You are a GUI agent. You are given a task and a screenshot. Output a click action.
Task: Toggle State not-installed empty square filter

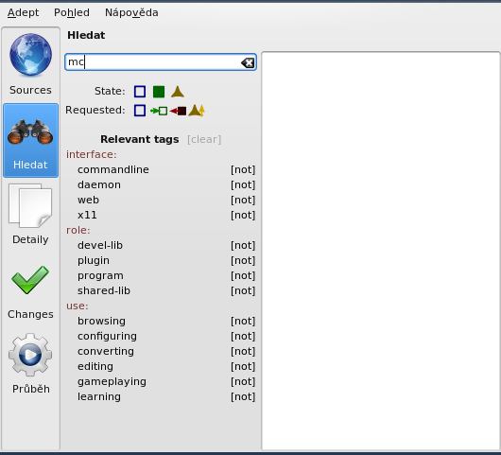point(140,92)
